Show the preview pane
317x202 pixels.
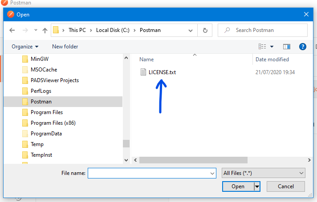[286, 47]
